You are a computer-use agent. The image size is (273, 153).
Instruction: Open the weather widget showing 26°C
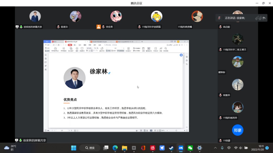coord(10,148)
